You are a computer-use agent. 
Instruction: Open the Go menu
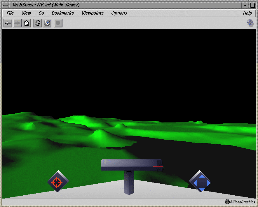point(41,13)
